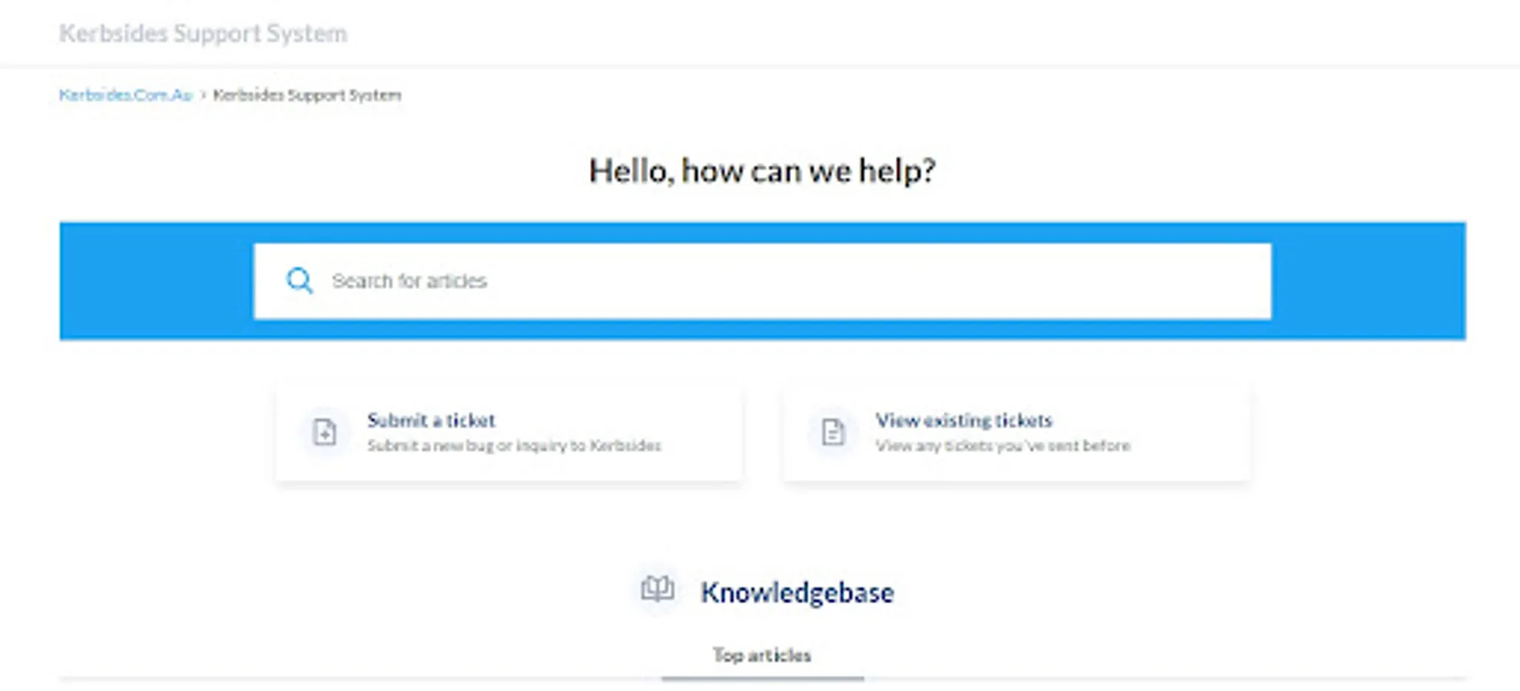Click the current-page Kerbsides Support System breadcrumb
The image size is (1520, 691).
[307, 95]
